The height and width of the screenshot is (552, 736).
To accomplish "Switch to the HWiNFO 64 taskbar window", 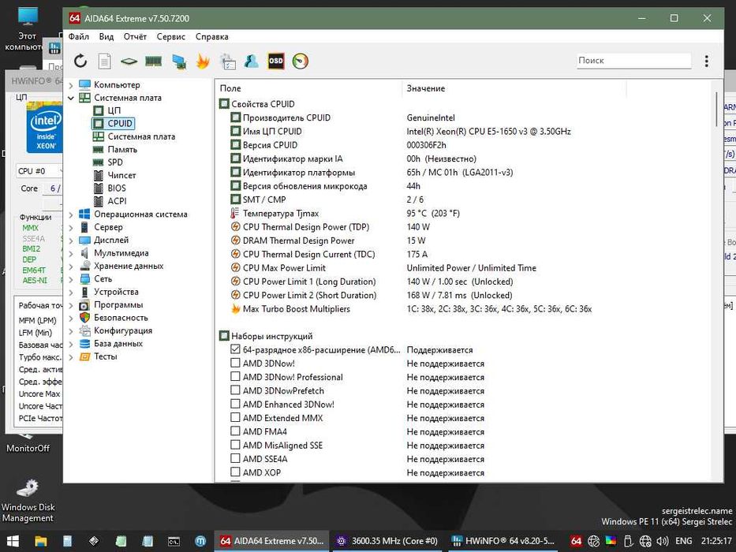I will pos(503,541).
